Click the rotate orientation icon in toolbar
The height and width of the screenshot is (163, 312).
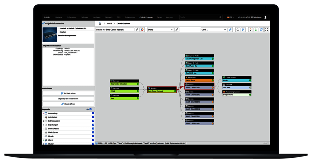pos(238,30)
